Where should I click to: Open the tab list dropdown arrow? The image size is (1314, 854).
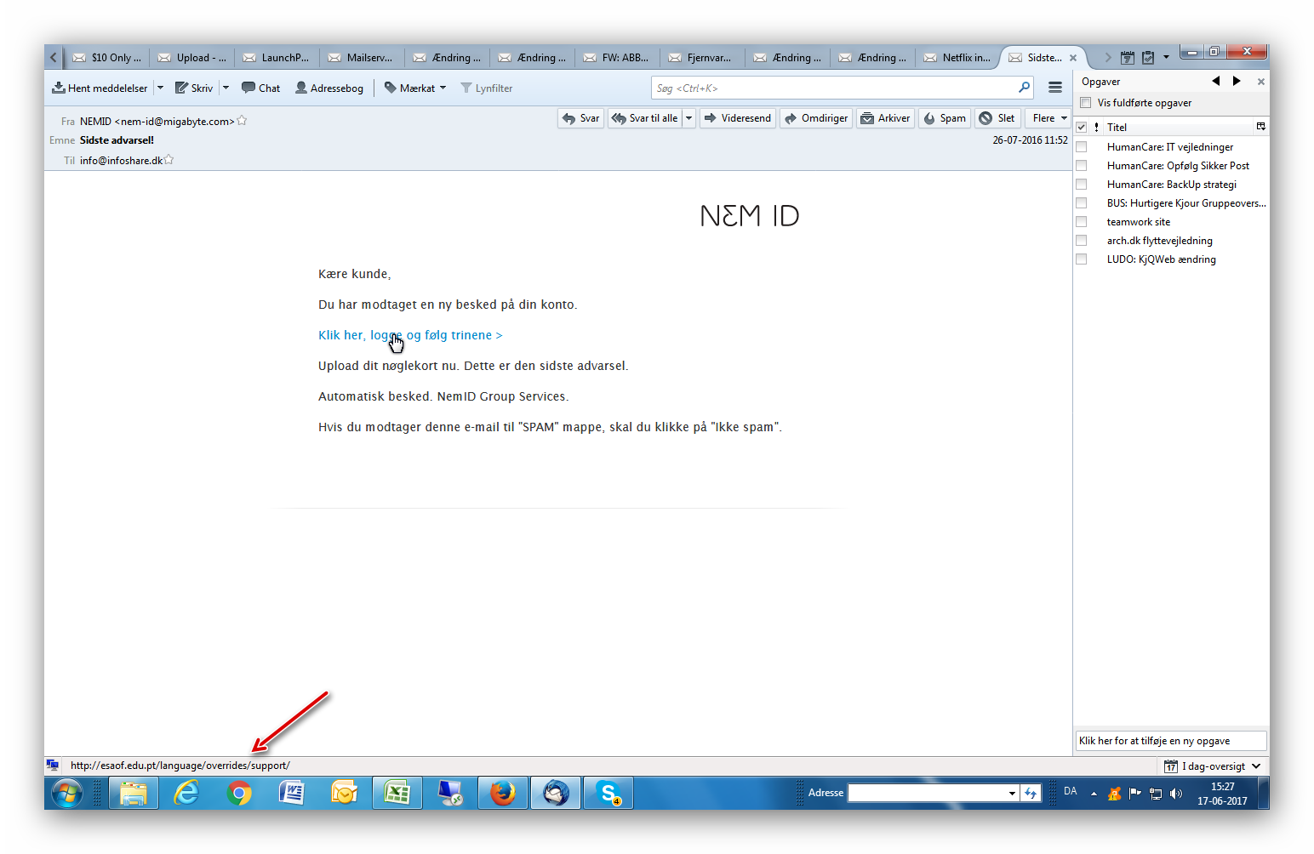tap(1166, 57)
